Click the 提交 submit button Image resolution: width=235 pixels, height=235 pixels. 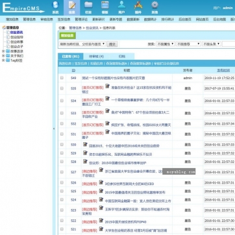pos(112,44)
